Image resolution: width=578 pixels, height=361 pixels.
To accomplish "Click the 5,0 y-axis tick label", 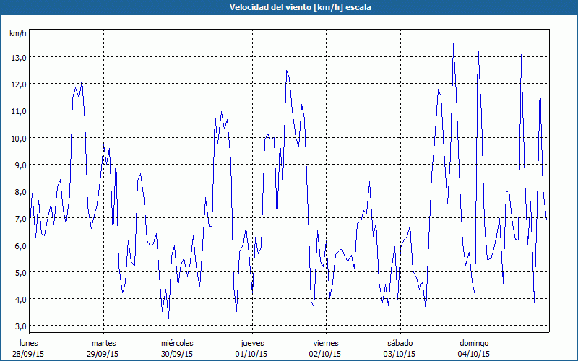I will coord(18,273).
